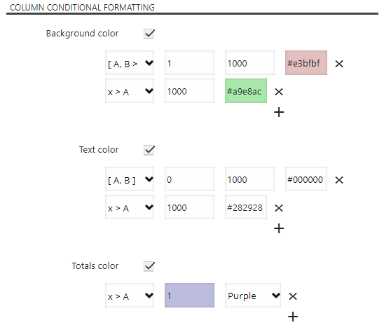Select the purple totals threshold field
The width and height of the screenshot is (384, 332).
(x=190, y=296)
